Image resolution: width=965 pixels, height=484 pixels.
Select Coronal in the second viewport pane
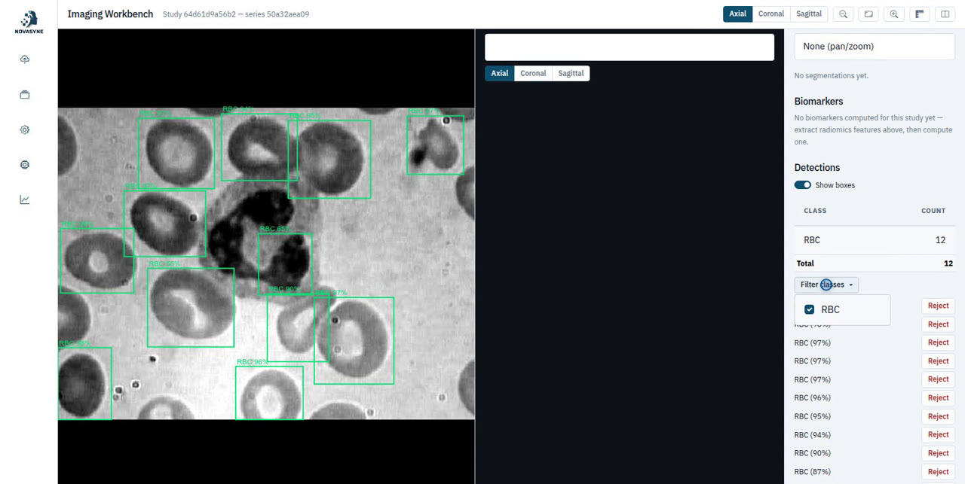[x=533, y=73]
